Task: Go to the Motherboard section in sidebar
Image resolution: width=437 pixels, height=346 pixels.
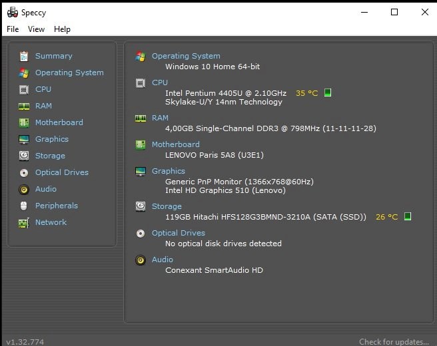Action: pyautogui.click(x=59, y=122)
